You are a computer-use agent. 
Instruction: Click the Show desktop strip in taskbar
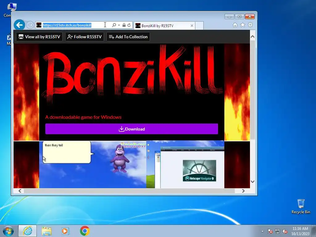click(314, 231)
